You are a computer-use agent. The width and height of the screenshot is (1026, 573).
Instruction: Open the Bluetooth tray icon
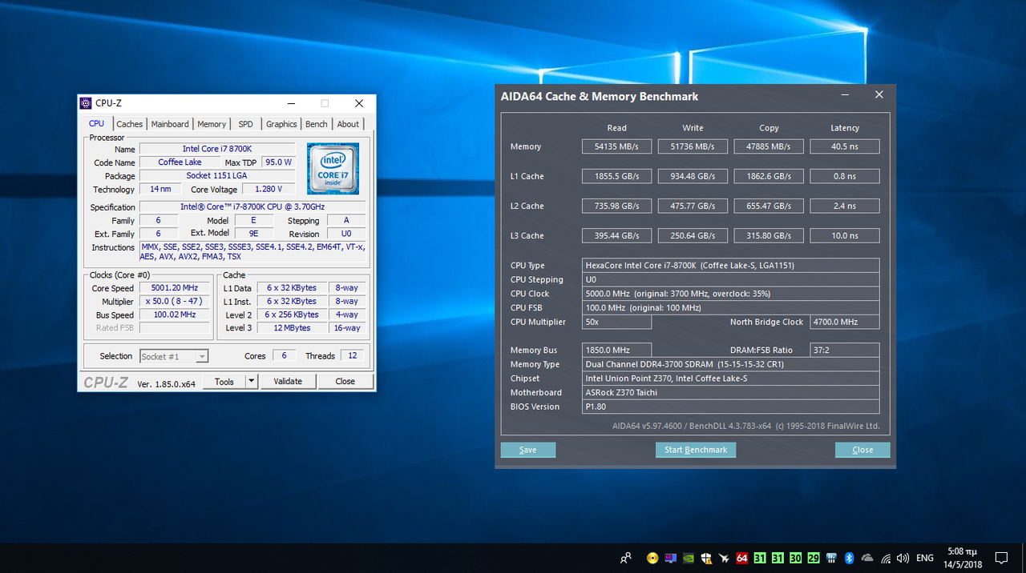click(x=849, y=558)
